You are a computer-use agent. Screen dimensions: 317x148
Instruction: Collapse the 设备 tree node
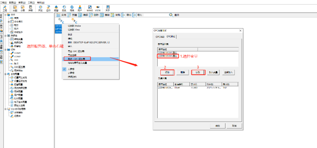5,49
